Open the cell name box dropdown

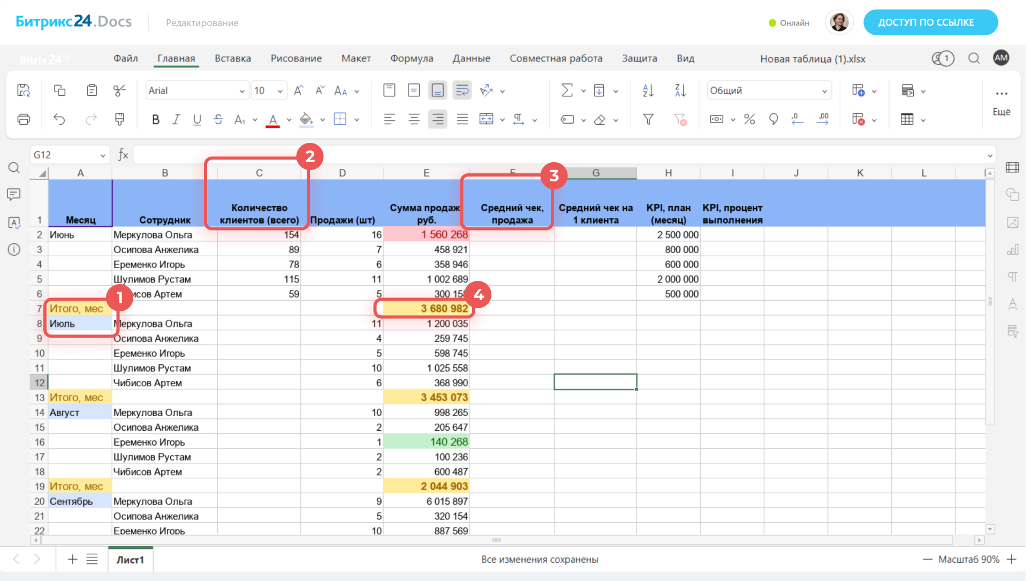(x=102, y=155)
